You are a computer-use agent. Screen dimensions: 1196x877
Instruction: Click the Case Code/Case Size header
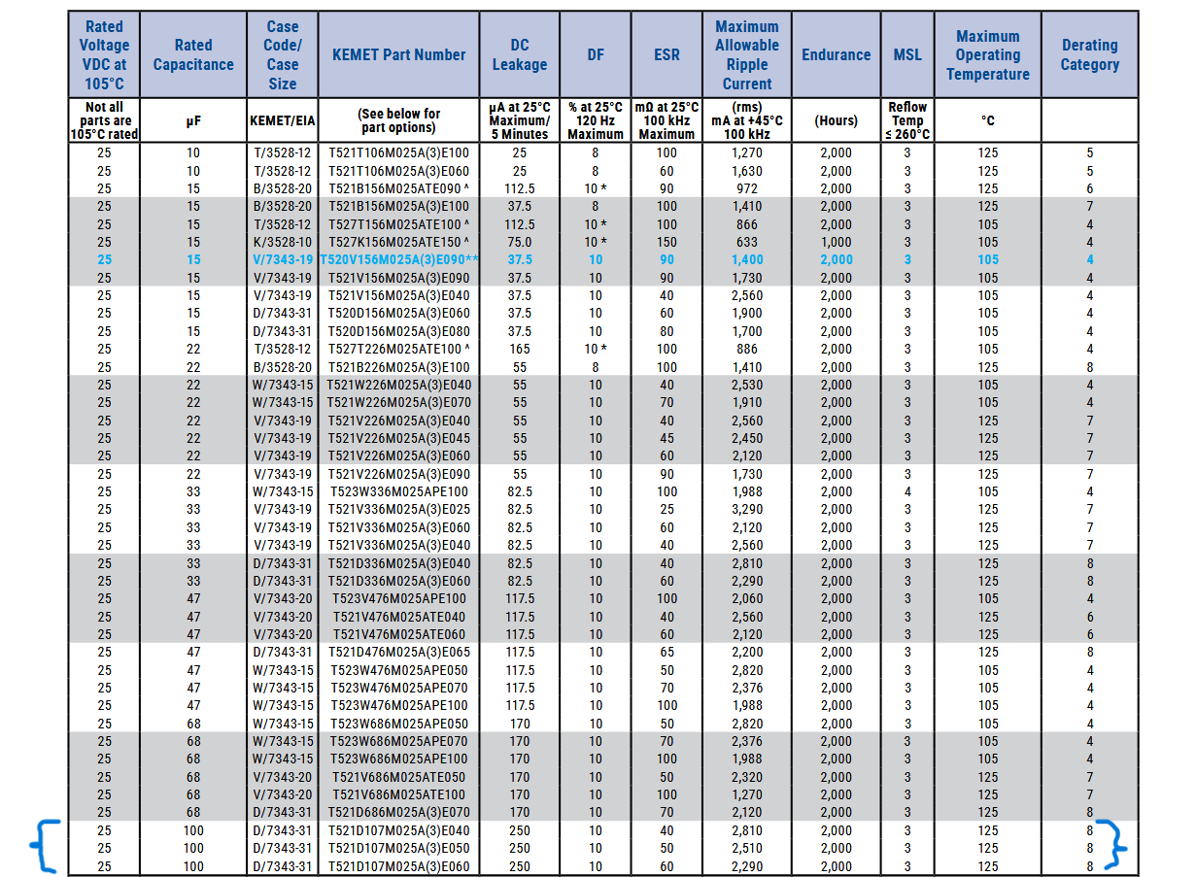pos(282,55)
